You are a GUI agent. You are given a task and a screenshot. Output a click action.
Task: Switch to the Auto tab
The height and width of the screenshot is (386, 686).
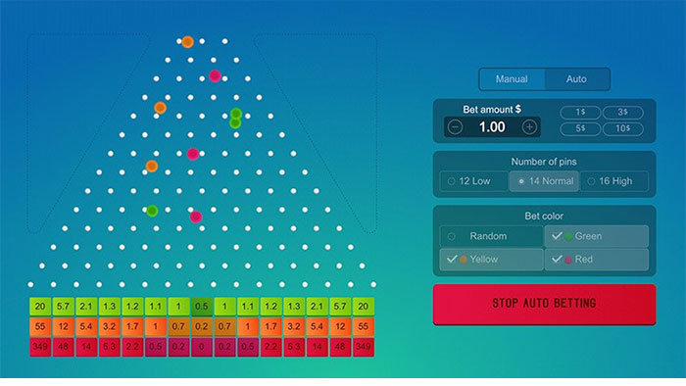click(576, 79)
